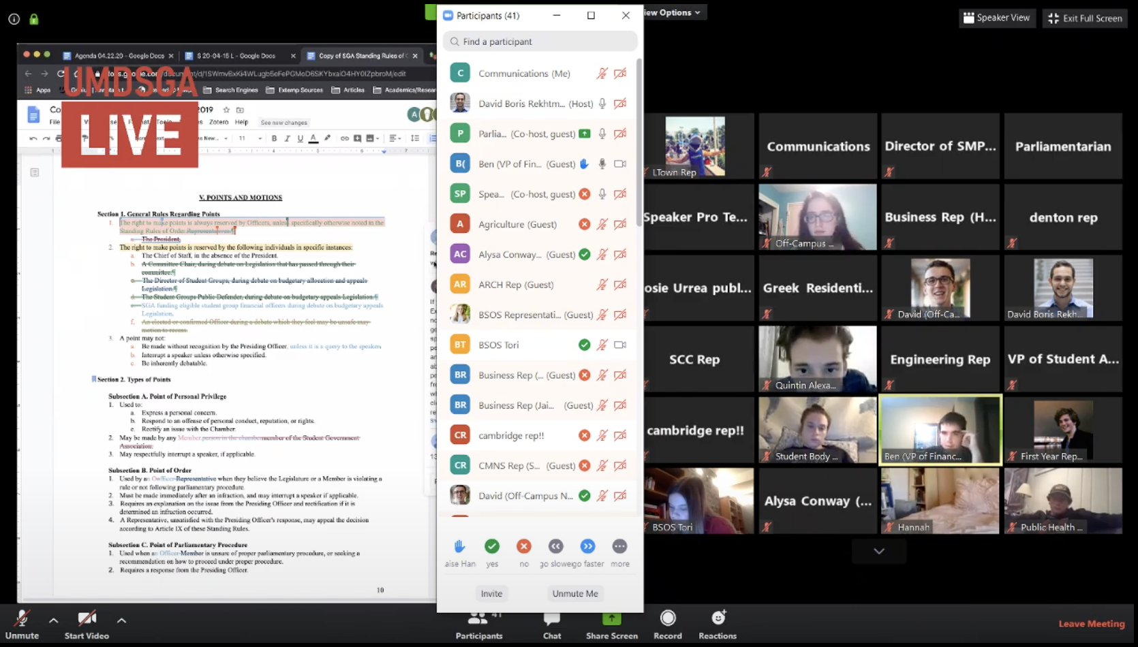Type in the Find a participant field

(545, 42)
